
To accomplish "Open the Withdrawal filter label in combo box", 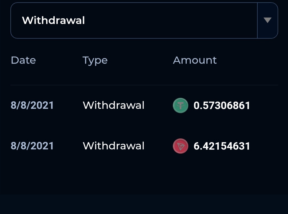I will (x=53, y=21).
